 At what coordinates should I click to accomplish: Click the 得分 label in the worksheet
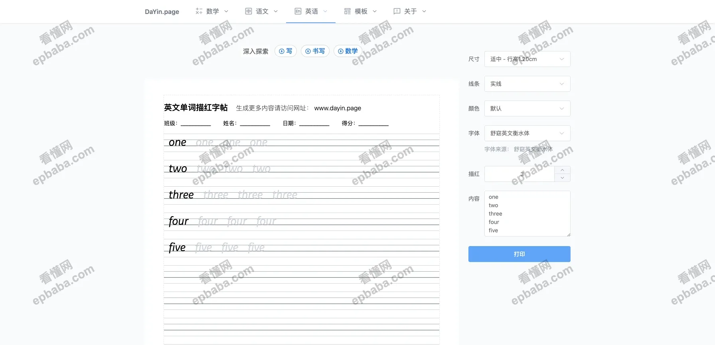(x=348, y=123)
